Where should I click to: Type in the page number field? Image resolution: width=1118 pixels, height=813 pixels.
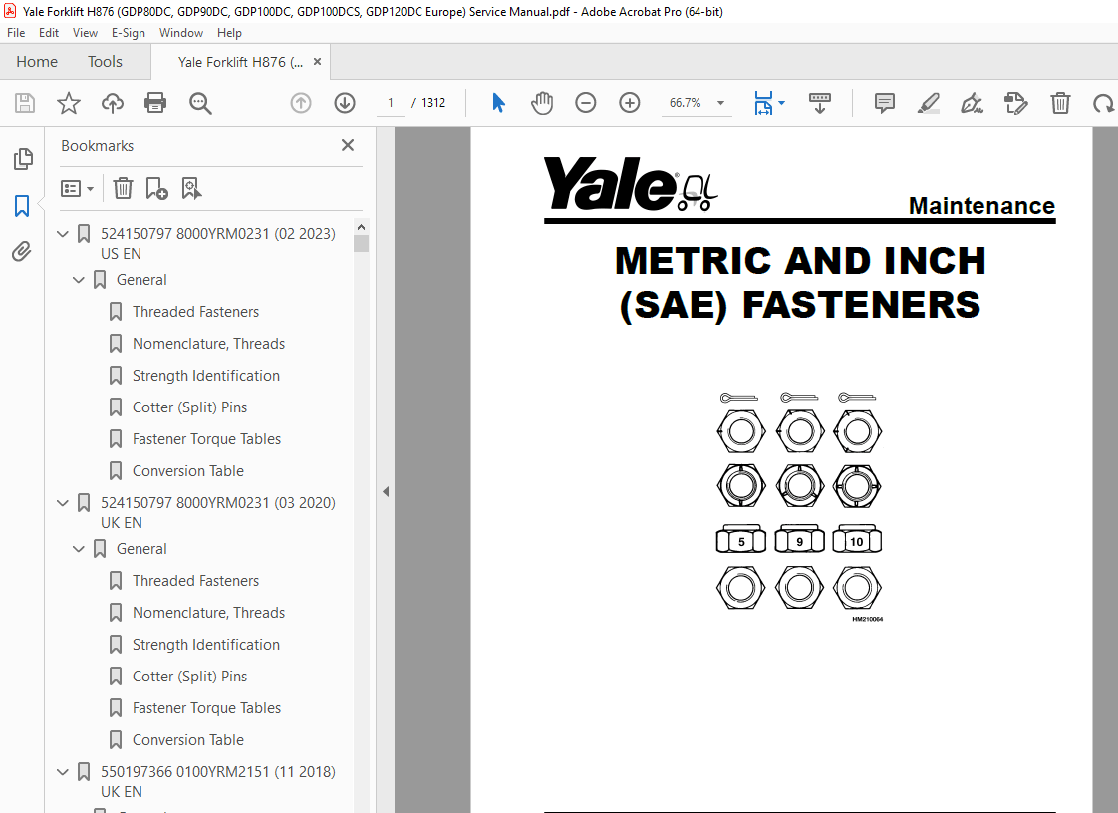(390, 102)
